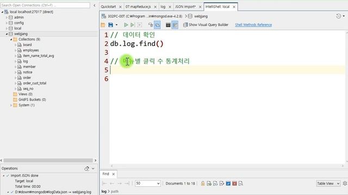348x195 pixels.
Task: Go to next page of results
Action: (x=120, y=184)
